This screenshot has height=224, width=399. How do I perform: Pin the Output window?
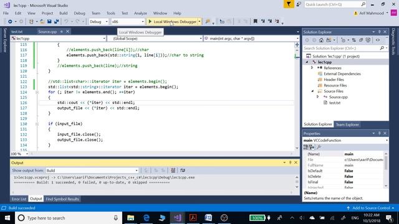[290, 162]
